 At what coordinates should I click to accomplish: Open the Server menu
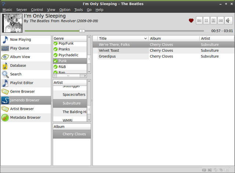point(22,10)
